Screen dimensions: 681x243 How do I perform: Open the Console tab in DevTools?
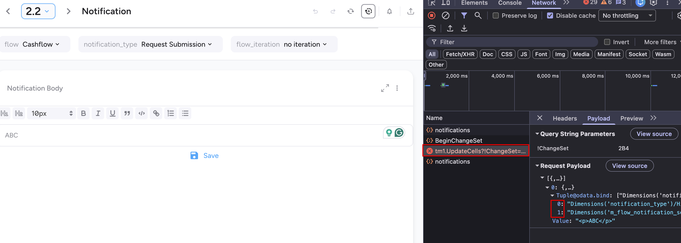510,3
